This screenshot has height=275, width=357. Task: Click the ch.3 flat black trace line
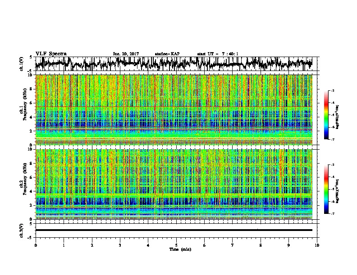(x=174, y=230)
